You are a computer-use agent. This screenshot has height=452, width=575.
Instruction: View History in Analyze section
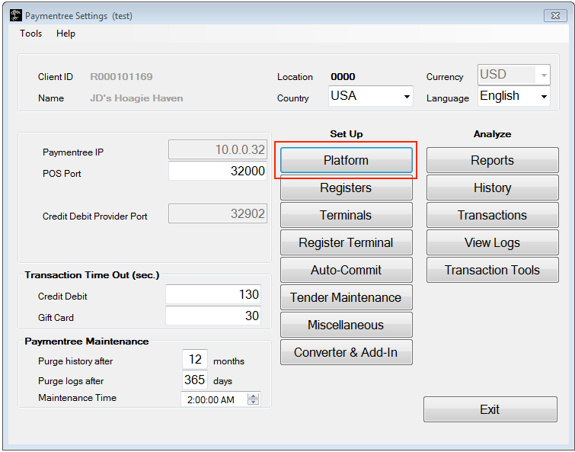(492, 188)
